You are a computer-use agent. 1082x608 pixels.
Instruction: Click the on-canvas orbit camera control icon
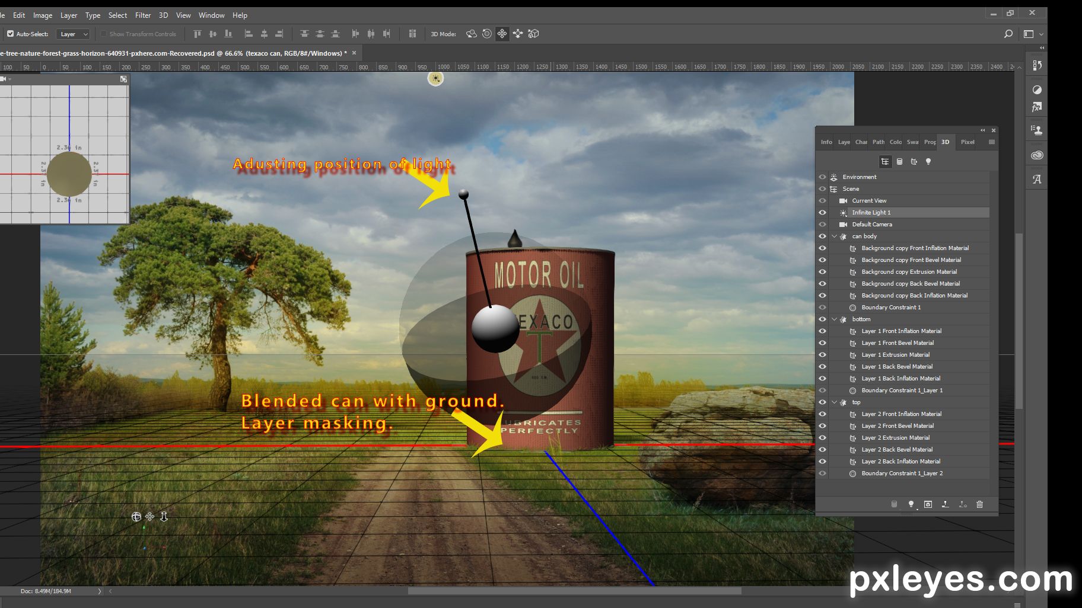136,517
